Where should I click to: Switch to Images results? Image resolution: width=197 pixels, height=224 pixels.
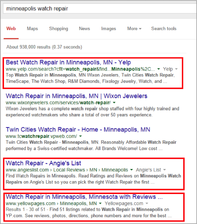109,29
